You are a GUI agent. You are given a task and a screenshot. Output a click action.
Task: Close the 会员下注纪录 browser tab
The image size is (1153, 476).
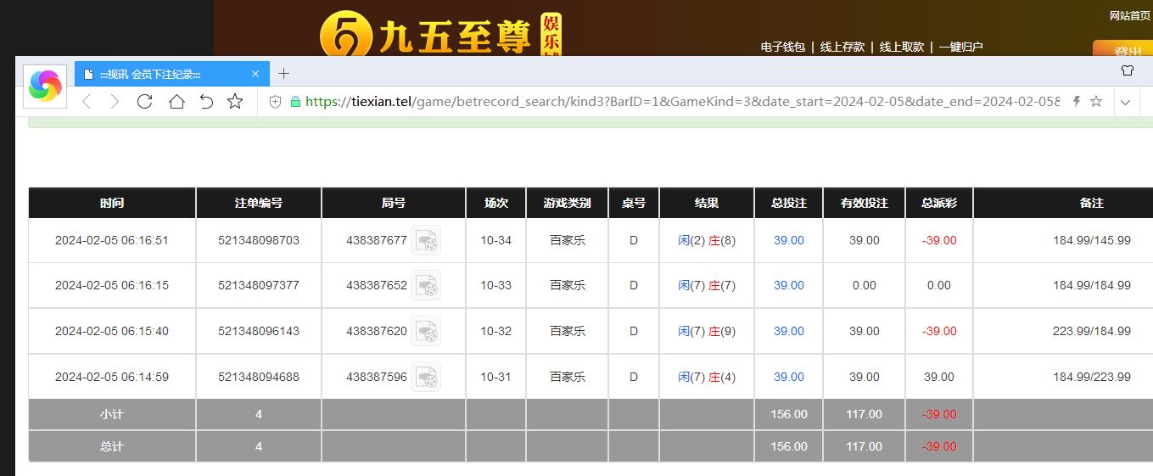255,74
